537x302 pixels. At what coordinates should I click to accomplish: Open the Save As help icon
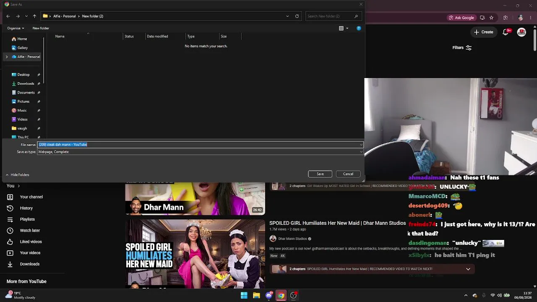(359, 28)
